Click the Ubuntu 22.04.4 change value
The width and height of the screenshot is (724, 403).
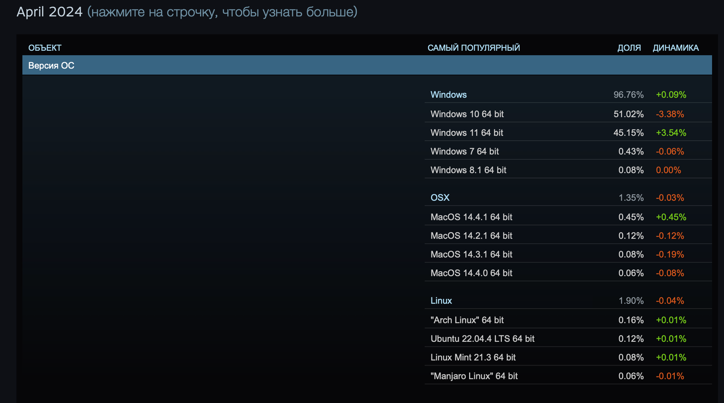pos(671,339)
